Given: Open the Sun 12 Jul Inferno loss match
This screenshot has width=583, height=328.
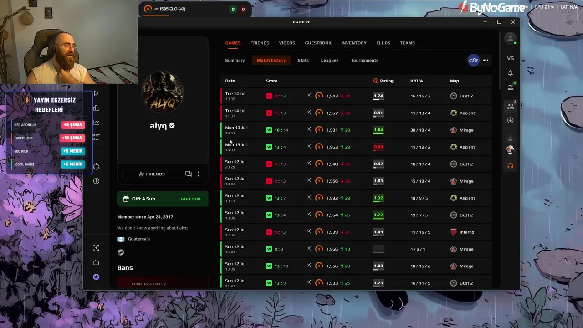Looking at the screenshot, I should pyautogui.click(x=356, y=232).
